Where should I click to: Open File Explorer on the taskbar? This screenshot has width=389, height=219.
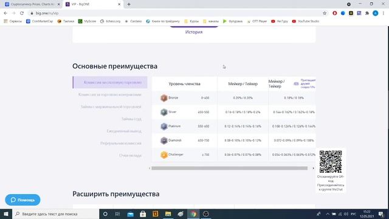click(168, 214)
